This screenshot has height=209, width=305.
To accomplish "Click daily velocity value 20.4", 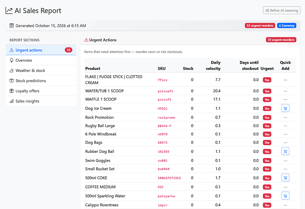I will click(217, 91).
